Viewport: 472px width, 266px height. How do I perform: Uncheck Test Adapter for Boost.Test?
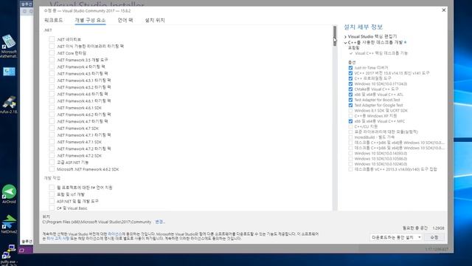(350, 100)
